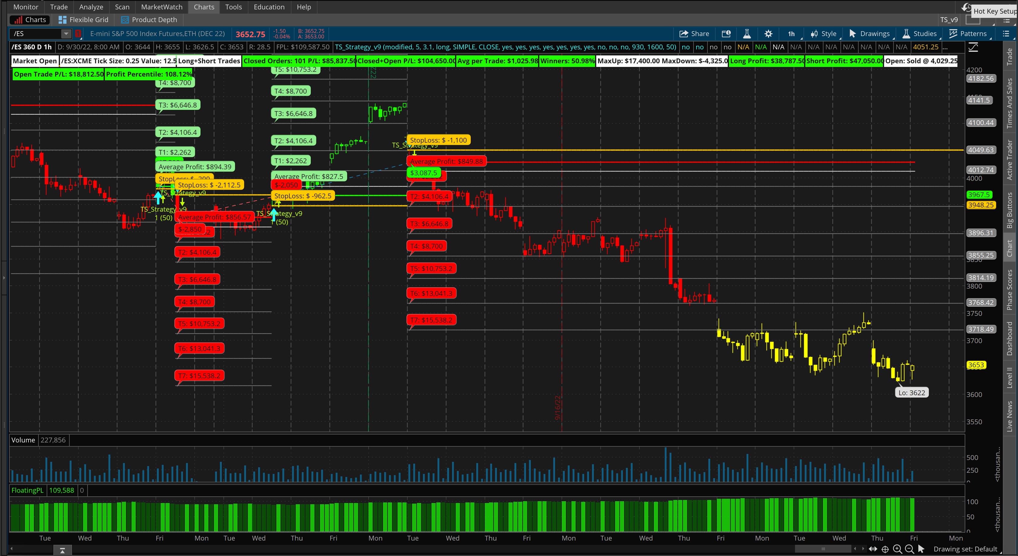Expand the /ES symbol dropdown arrow
Image resolution: width=1018 pixels, height=556 pixels.
(x=66, y=34)
